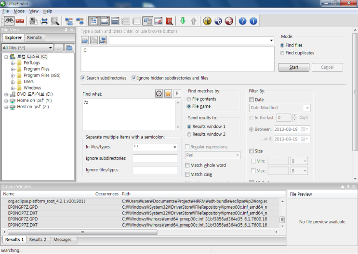Open search history clock icon
The image size is (358, 254).
(x=159, y=93)
